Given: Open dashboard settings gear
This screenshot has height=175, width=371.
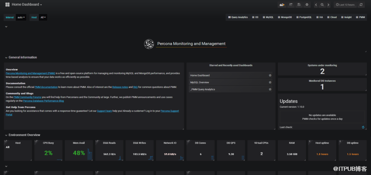Looking at the screenshot, I should click(307, 5).
